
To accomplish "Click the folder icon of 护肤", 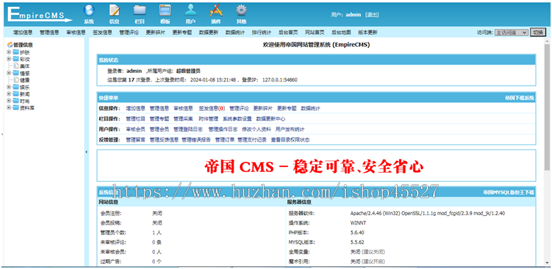I will (x=16, y=52).
